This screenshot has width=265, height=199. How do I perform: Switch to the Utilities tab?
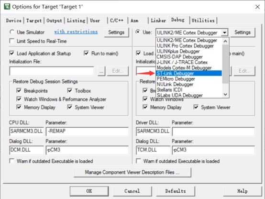203,21
